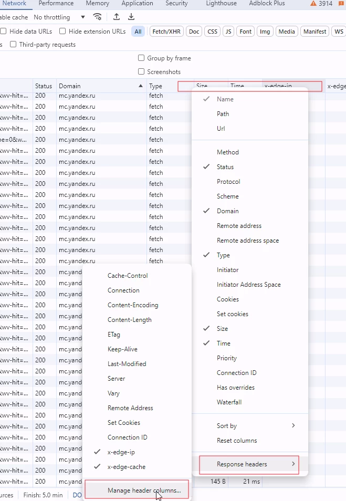The width and height of the screenshot is (346, 501).
Task: Toggle Hide data URLs checkbox
Action: coord(4,32)
